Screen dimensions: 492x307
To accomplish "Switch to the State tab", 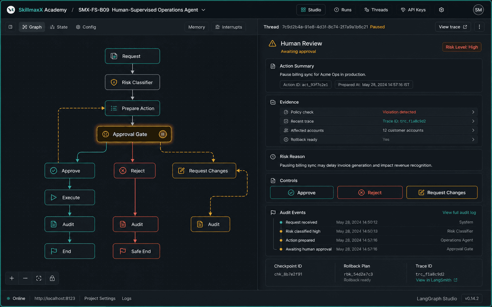I will (59, 27).
